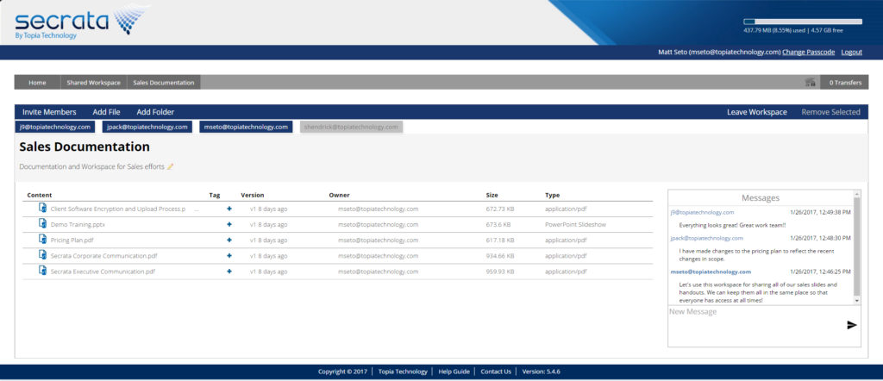Image resolution: width=883 pixels, height=381 pixels.
Task: Select member mseto@topiatechnology.com chip
Action: (x=246, y=127)
